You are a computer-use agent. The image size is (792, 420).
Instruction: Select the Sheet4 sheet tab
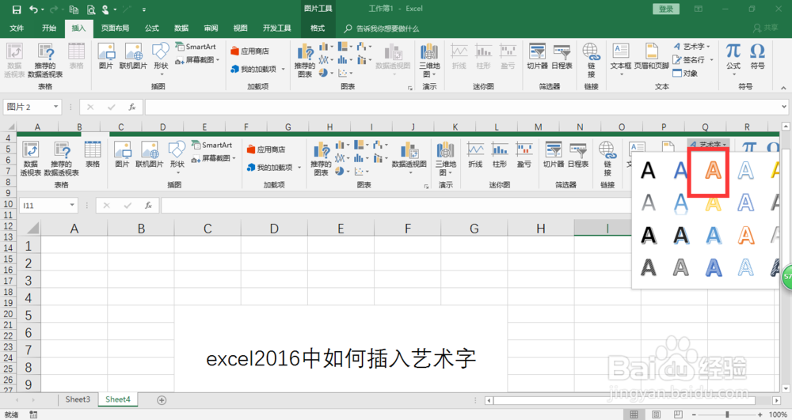[118, 399]
